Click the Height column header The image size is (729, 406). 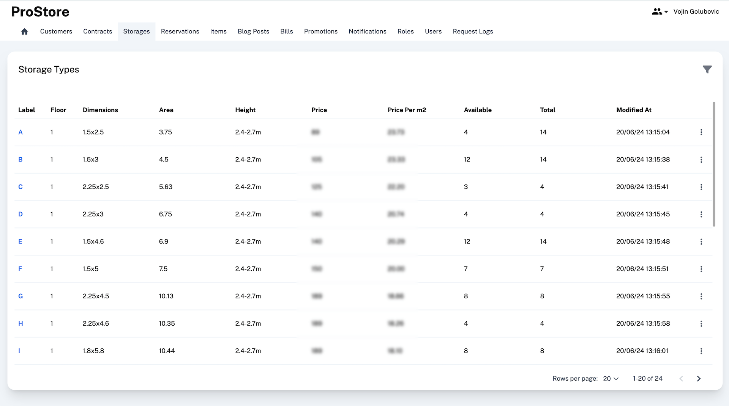point(245,110)
